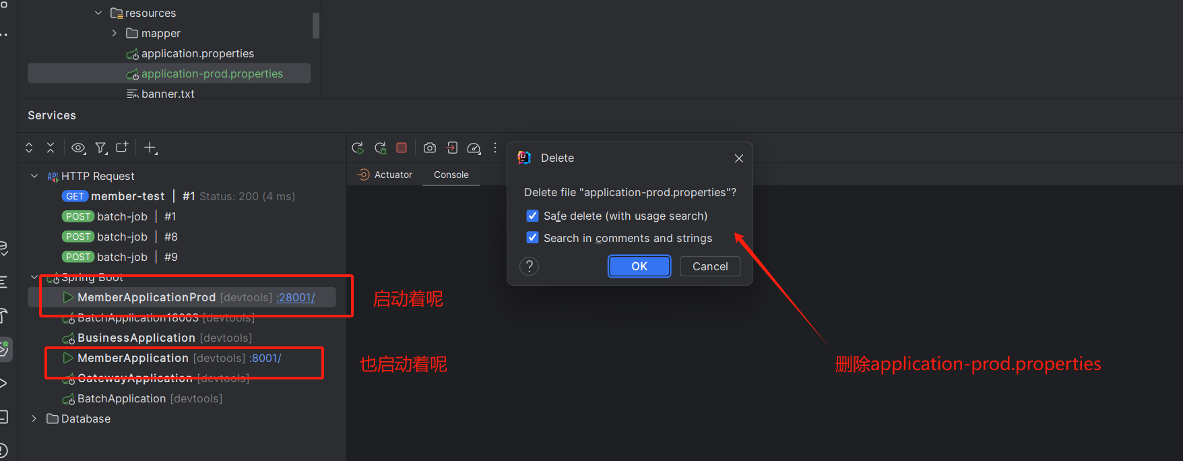Screen dimensions: 1183x461
Task: Click the open in new tab icon
Action: tap(122, 147)
